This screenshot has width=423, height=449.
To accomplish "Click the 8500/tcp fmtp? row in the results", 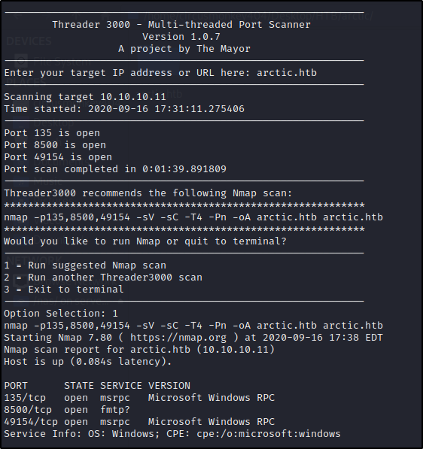I will [x=67, y=410].
